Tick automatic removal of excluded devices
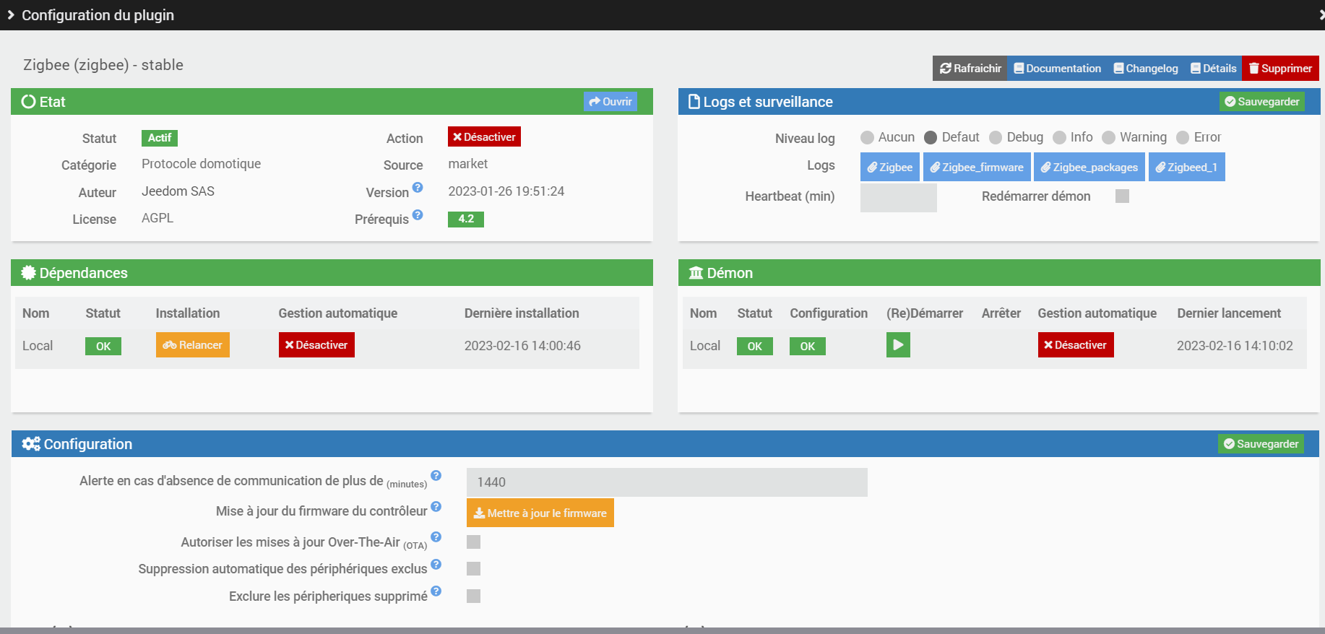 click(473, 569)
